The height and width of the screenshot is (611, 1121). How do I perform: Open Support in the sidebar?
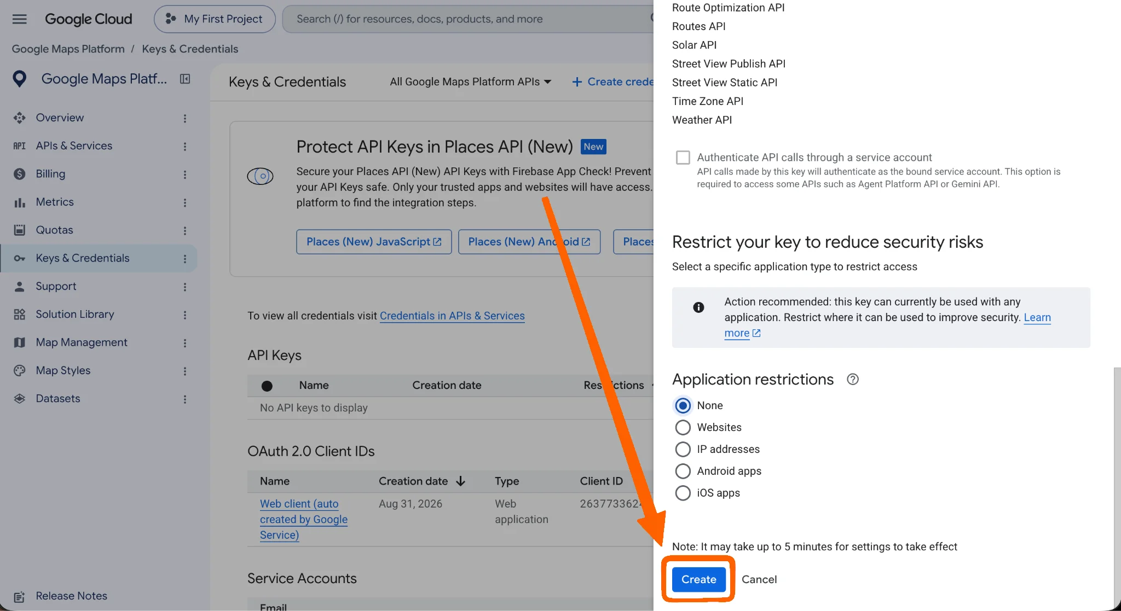point(56,286)
